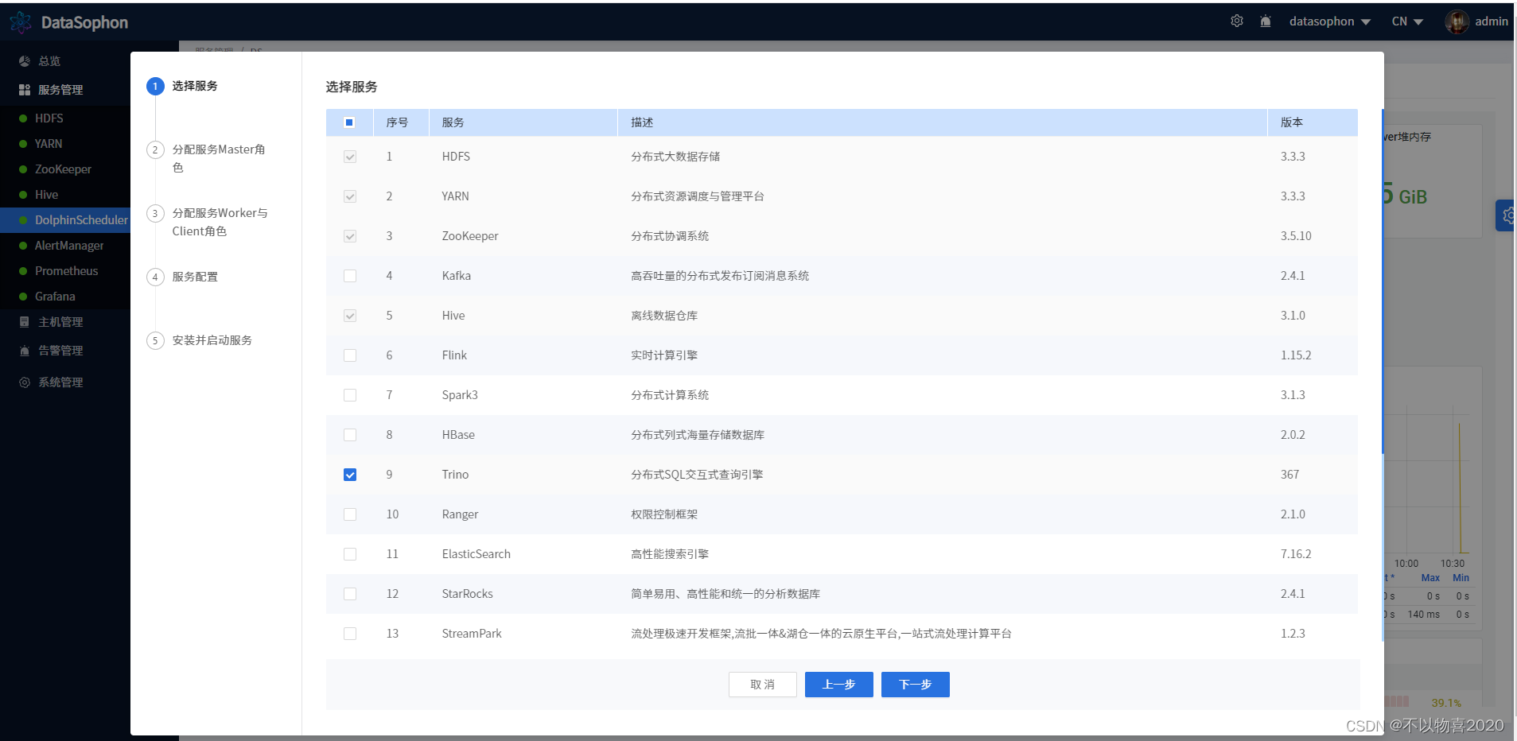This screenshot has height=741, width=1517.
Task: Open Prometheus in the sidebar
Action: (65, 271)
